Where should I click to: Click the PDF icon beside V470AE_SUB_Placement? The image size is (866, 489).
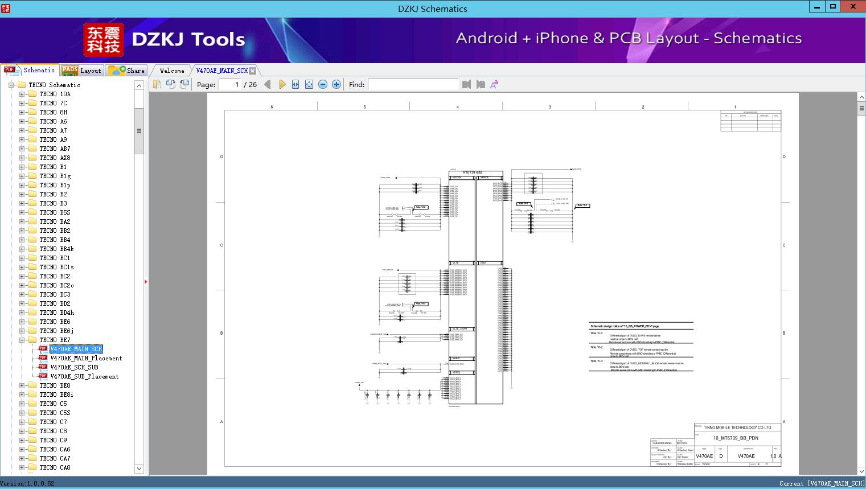43,376
